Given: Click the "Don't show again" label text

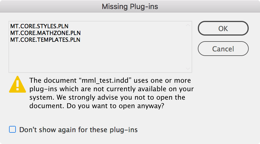Looking at the screenshot, I should point(79,130).
